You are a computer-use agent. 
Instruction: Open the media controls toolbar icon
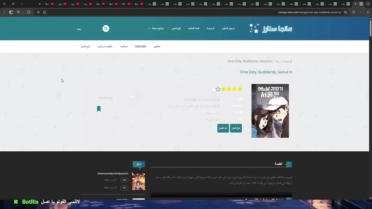click(18, 12)
